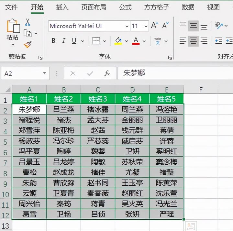This screenshot has height=231, width=233.
Task: Click the fx insert function button
Action: [107, 73]
